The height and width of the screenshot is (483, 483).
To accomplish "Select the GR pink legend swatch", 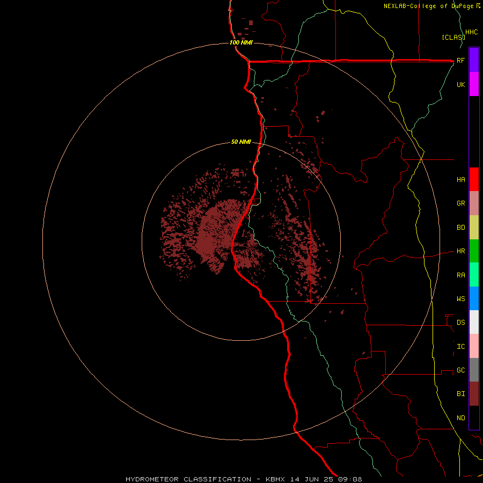I will (474, 203).
